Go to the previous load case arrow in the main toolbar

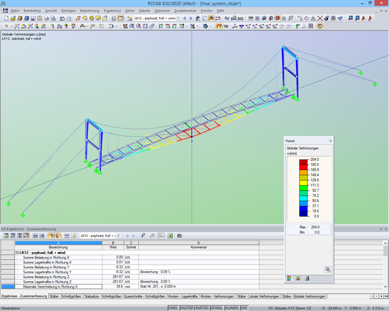click(x=185, y=18)
